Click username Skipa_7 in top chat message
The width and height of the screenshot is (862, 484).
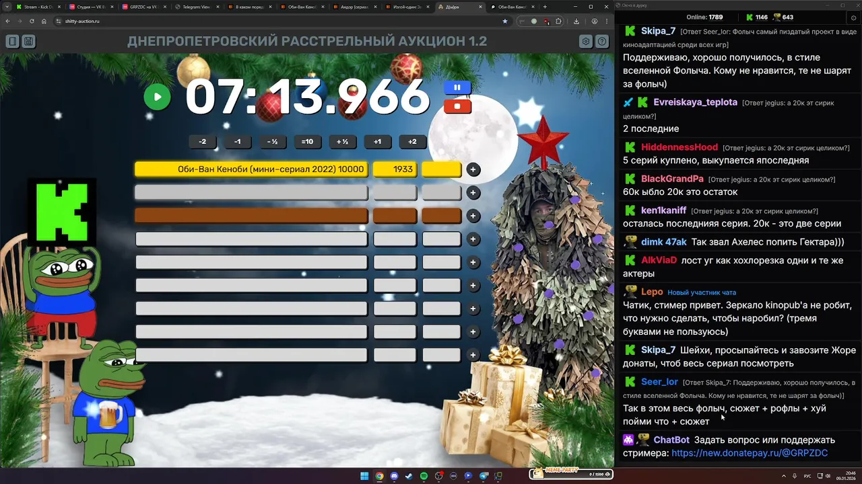click(658, 31)
